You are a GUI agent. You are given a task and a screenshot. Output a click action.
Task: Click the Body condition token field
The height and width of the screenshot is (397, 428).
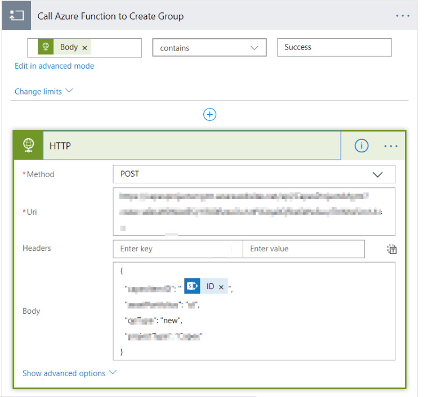coord(84,48)
